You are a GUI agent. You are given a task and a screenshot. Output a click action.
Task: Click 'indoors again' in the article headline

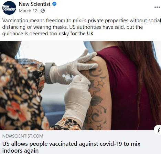pyautogui.click(x=20, y=151)
